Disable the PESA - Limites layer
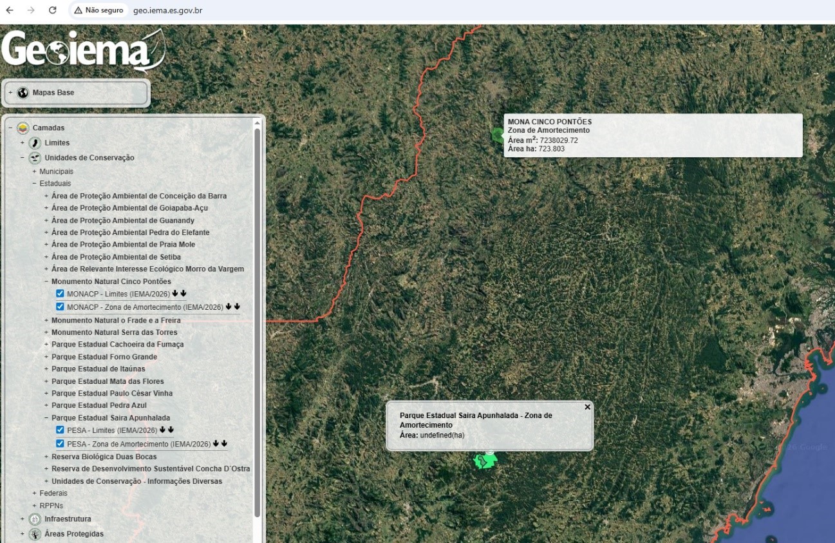 pos(60,430)
